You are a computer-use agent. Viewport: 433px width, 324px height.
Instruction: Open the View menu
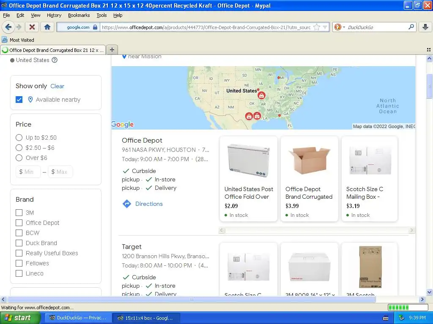coord(36,15)
